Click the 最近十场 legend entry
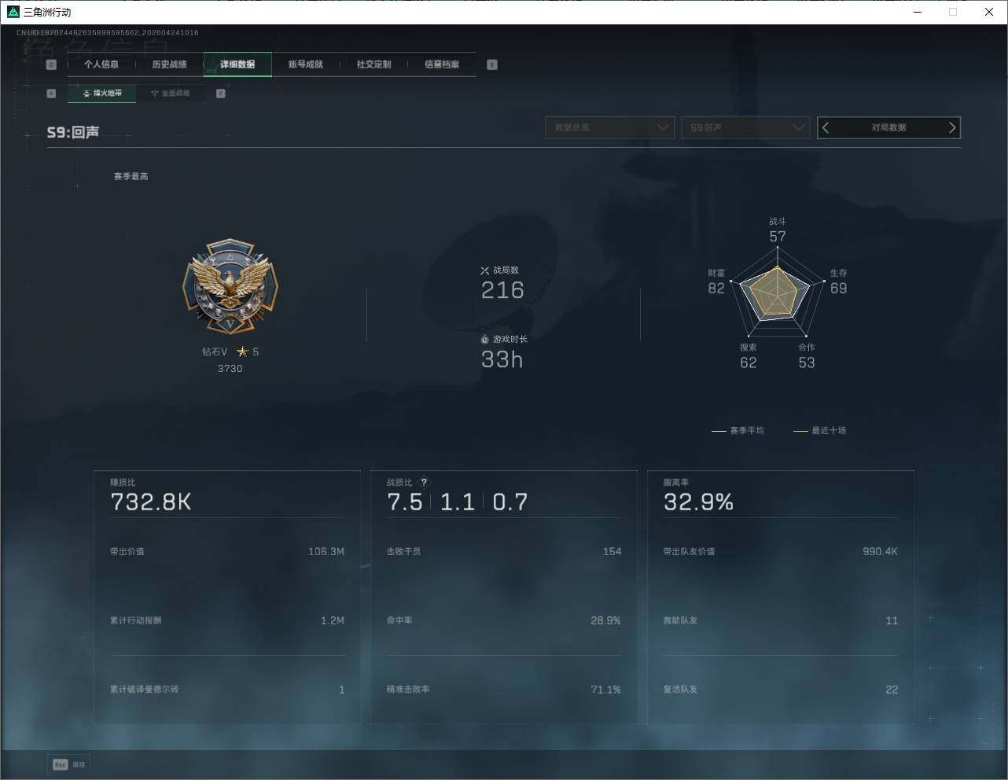This screenshot has height=780, width=1008. (x=819, y=431)
